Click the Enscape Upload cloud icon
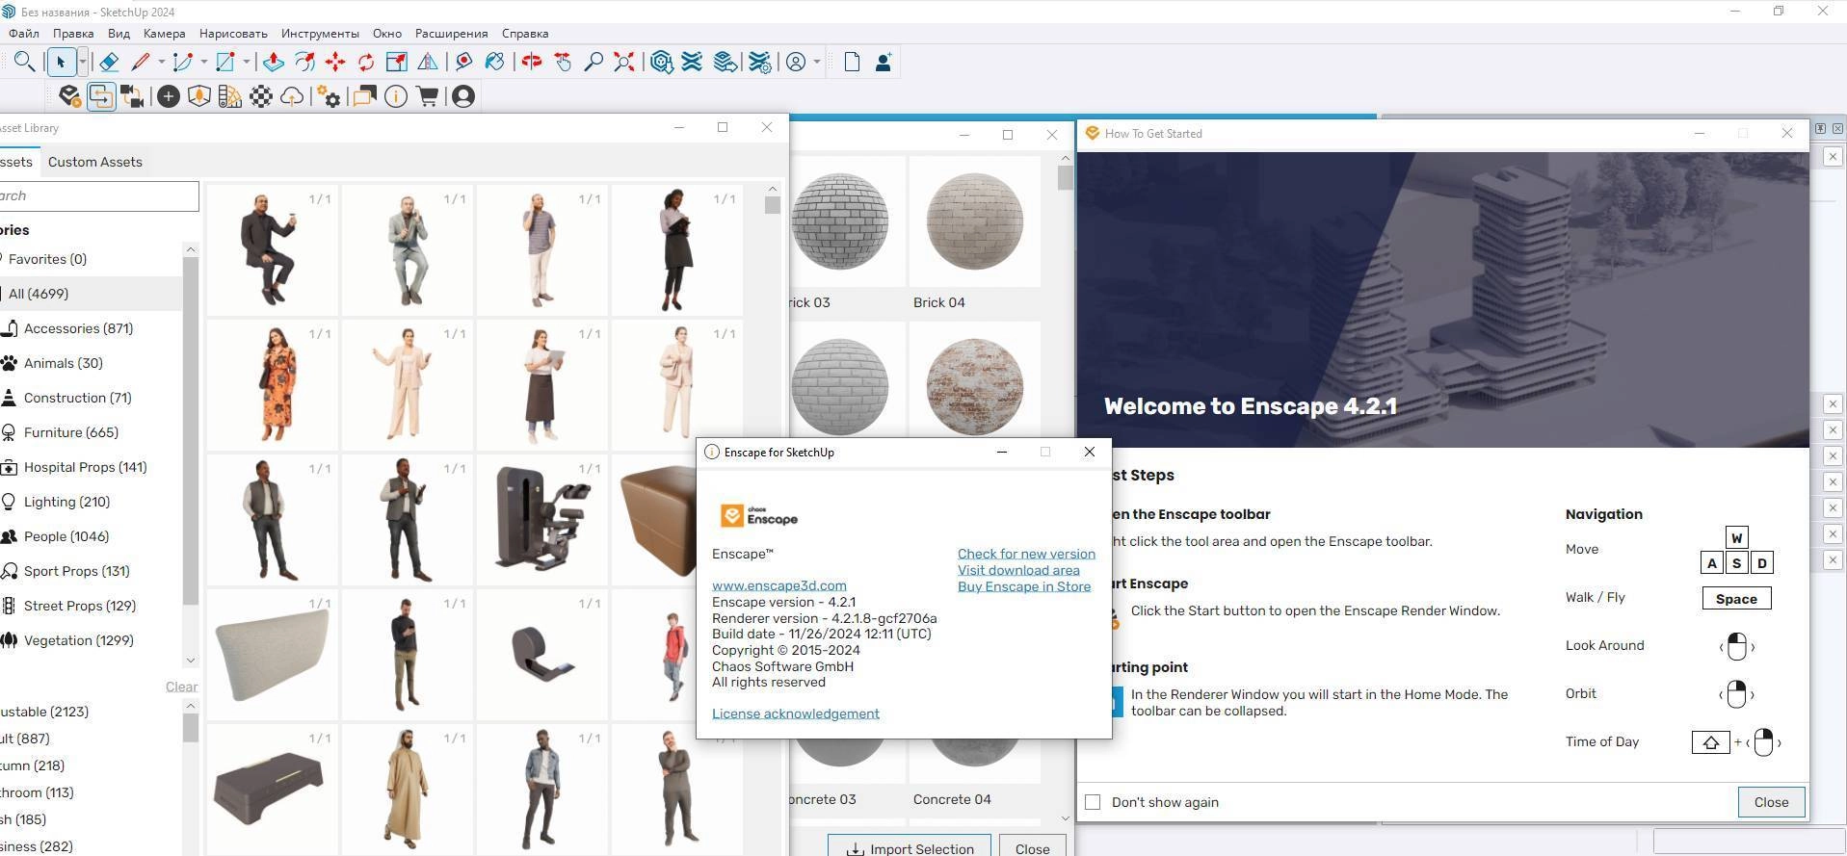The width and height of the screenshot is (1847, 856). point(292,96)
